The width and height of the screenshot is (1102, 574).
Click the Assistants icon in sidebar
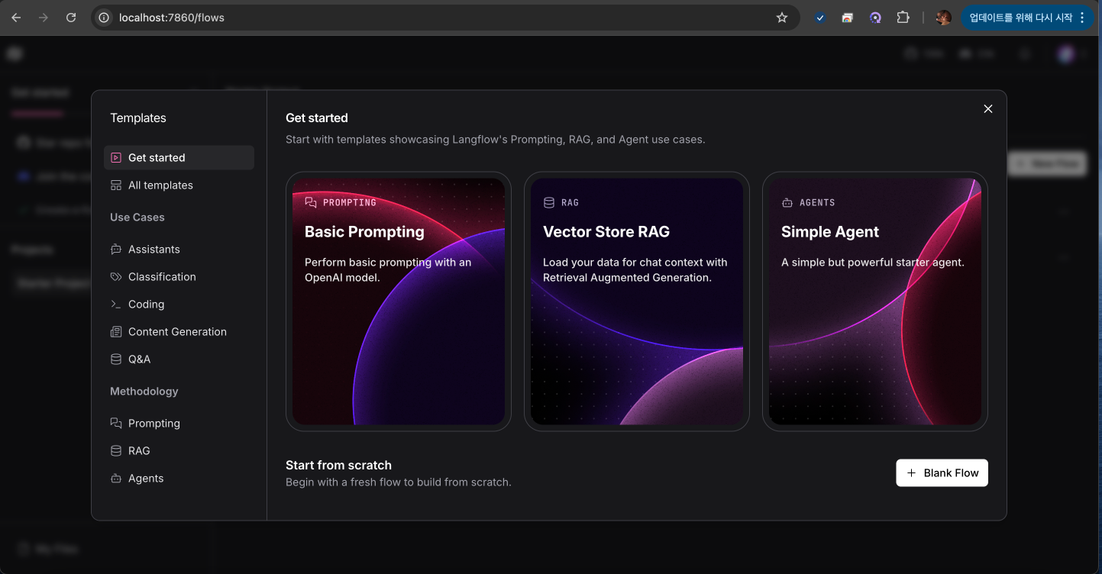click(x=116, y=250)
